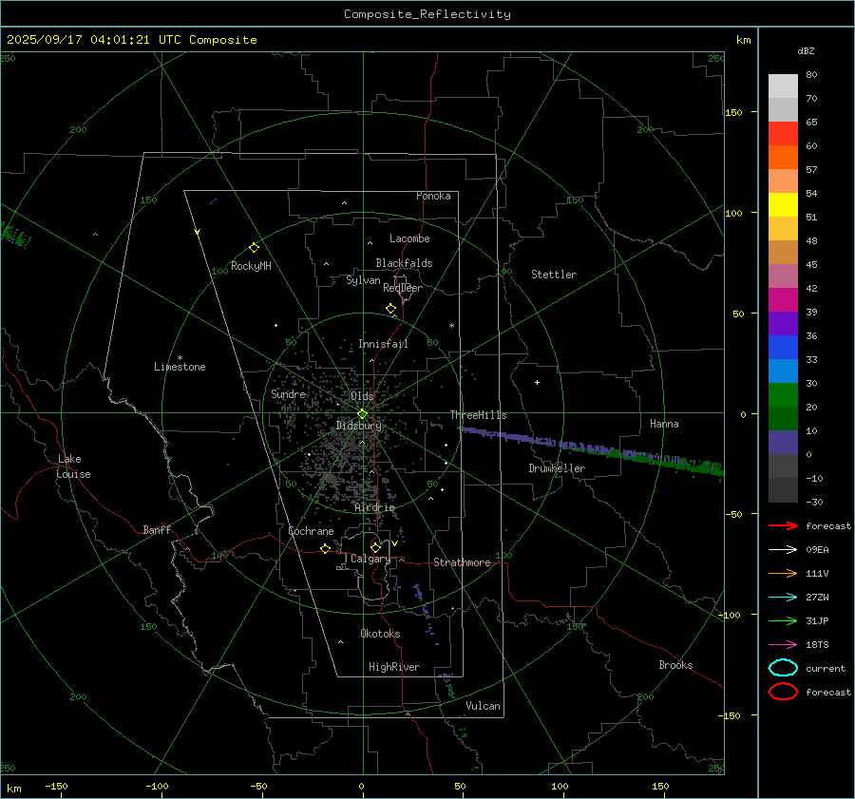The image size is (855, 799).
Task: Click the yellow diamond marker near RedDeer
Action: 390,309
